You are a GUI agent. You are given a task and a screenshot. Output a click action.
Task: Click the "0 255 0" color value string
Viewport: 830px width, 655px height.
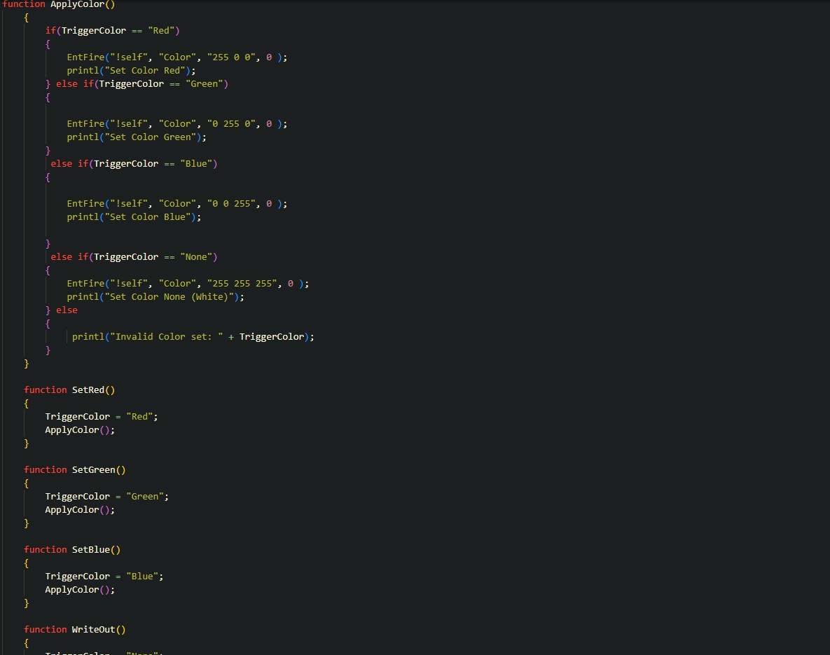pos(230,124)
